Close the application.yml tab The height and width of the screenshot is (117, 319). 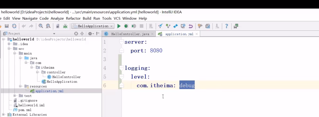click(x=197, y=34)
